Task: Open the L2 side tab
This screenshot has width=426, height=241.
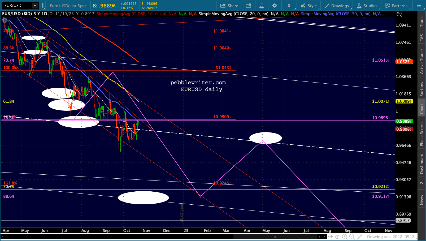Action: pos(421,184)
